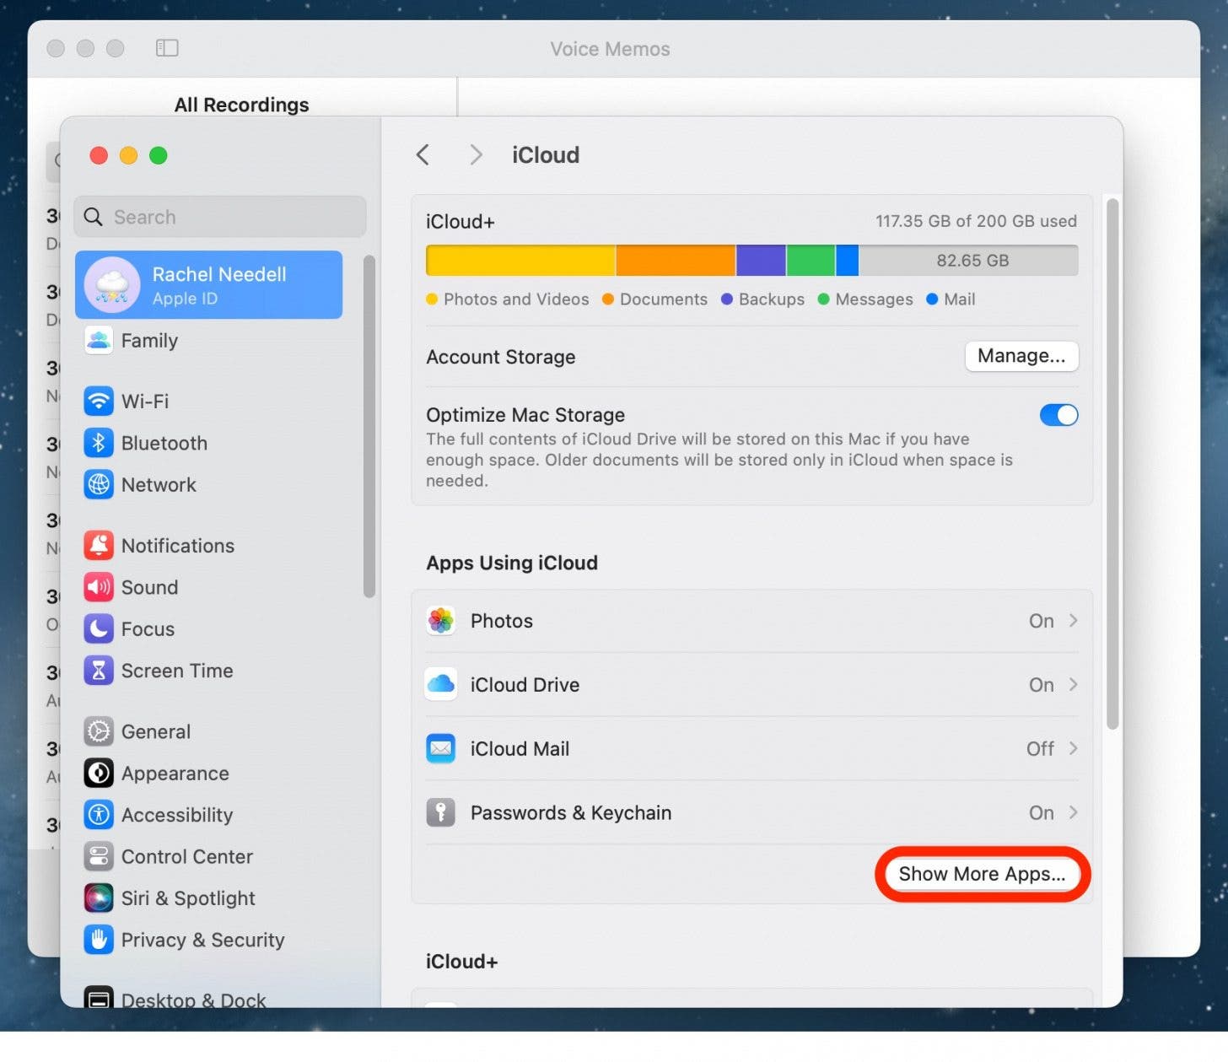
Task: Select Accessibility in the sidebar
Action: [x=176, y=815]
